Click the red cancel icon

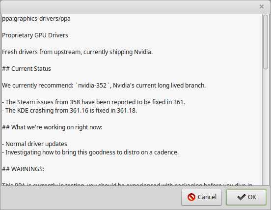click(x=191, y=197)
